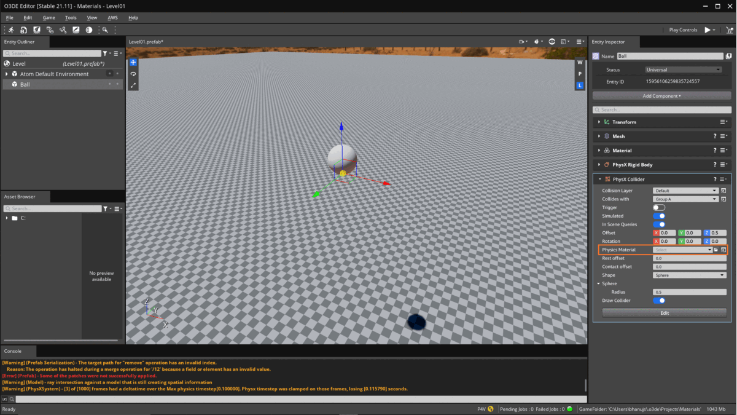
Task: Open the AWS menu
Action: coord(112,18)
